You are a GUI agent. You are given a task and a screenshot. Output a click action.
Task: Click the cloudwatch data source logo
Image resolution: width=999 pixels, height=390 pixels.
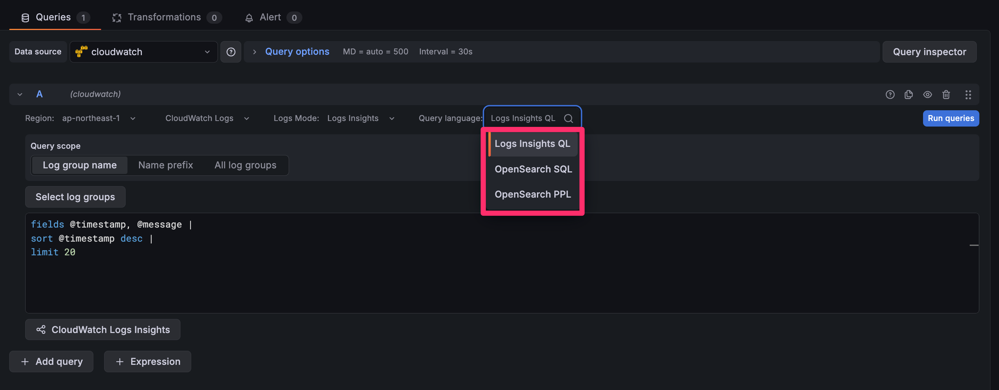81,51
